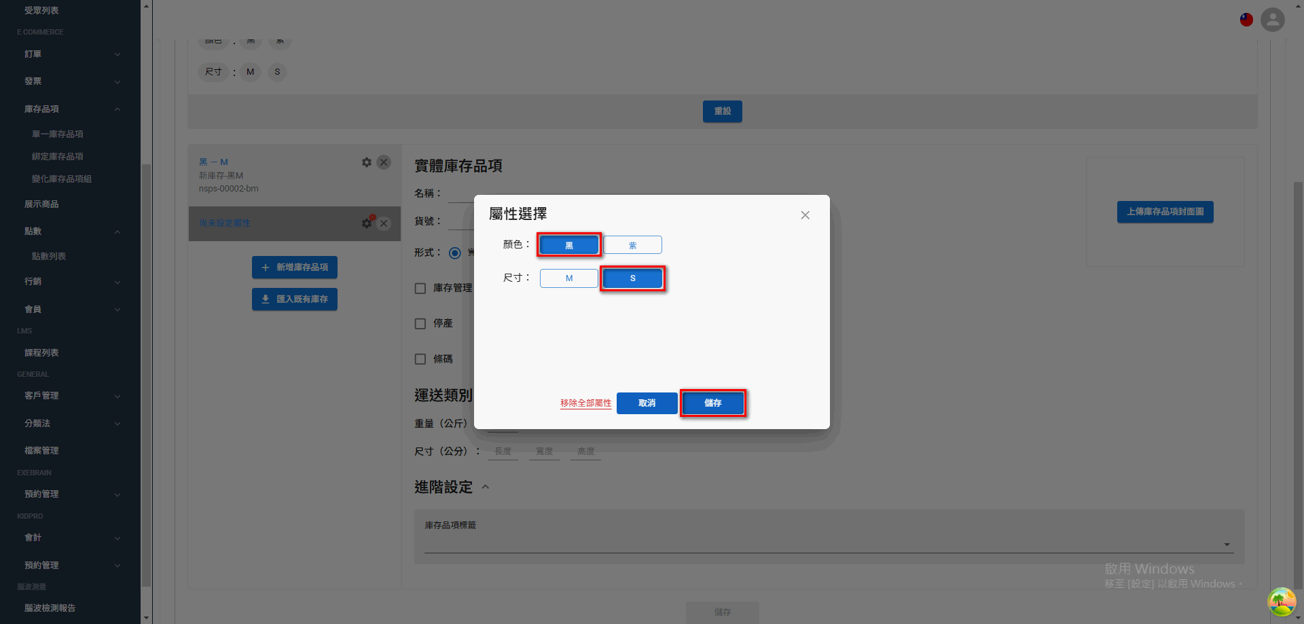Go to 變化庫存品項組 in the sidebar
The width and height of the screenshot is (1304, 624).
(x=62, y=179)
